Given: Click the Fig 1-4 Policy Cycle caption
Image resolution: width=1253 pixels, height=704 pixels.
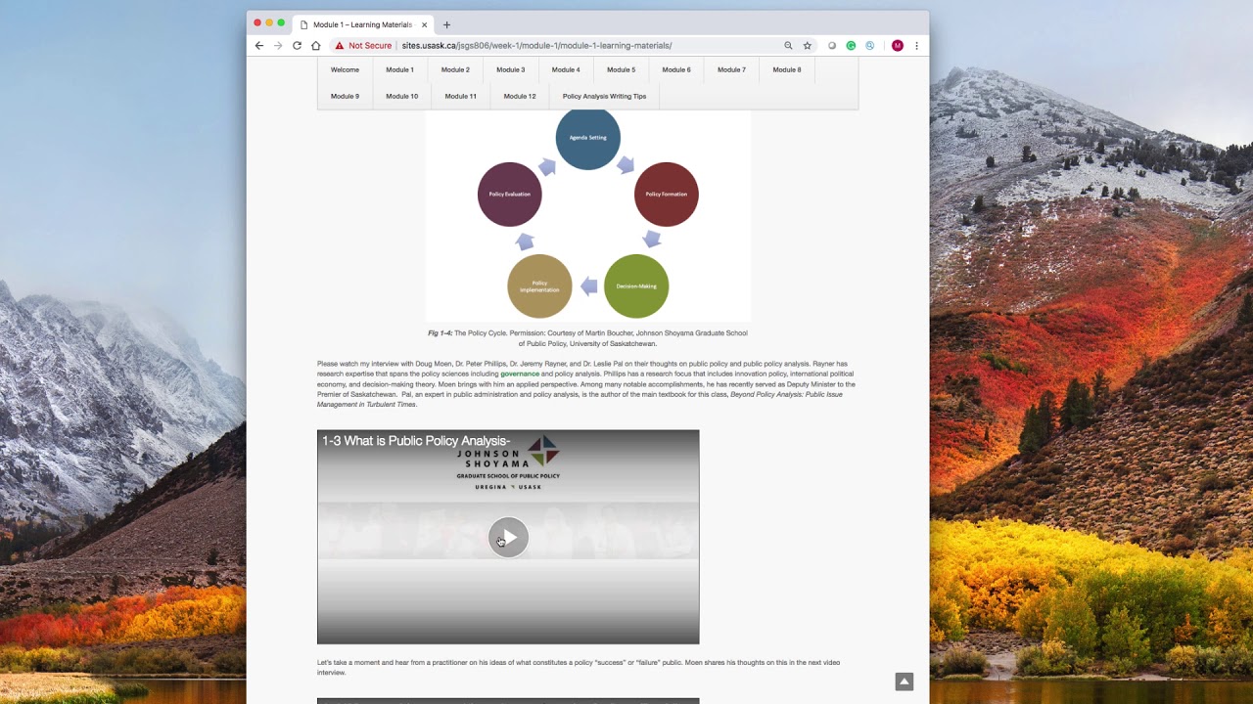Looking at the screenshot, I should [587, 338].
